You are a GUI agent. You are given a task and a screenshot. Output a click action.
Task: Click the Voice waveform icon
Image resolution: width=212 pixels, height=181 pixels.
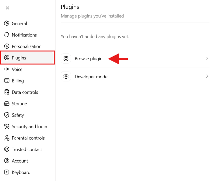click(7, 69)
